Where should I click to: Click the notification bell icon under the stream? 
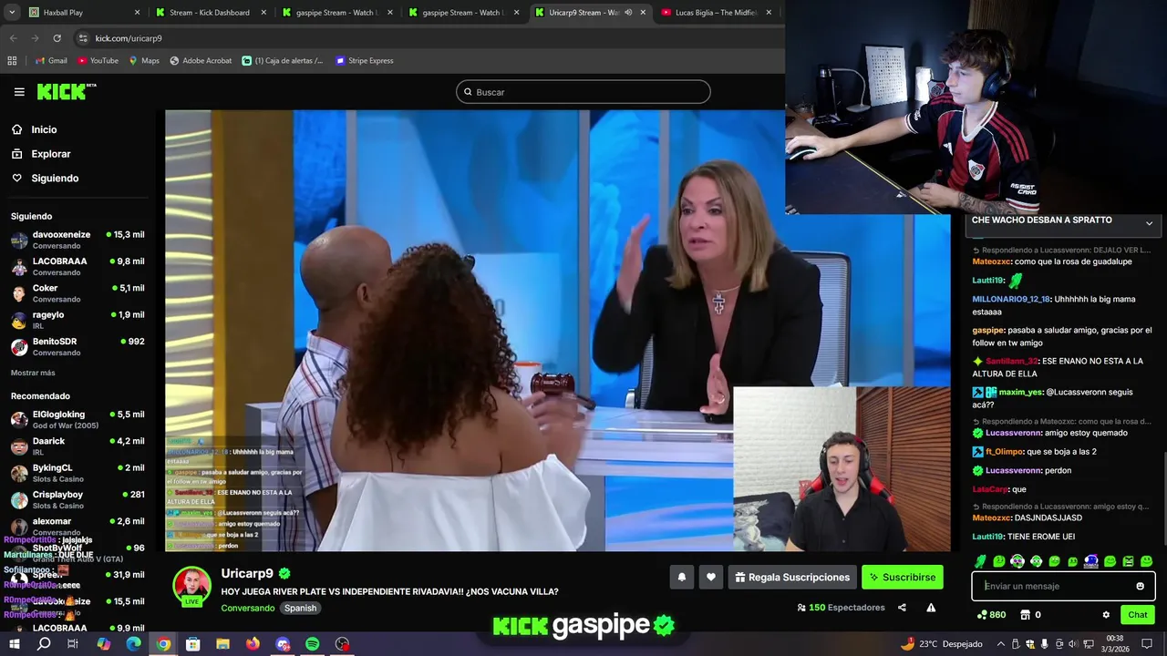pyautogui.click(x=681, y=577)
